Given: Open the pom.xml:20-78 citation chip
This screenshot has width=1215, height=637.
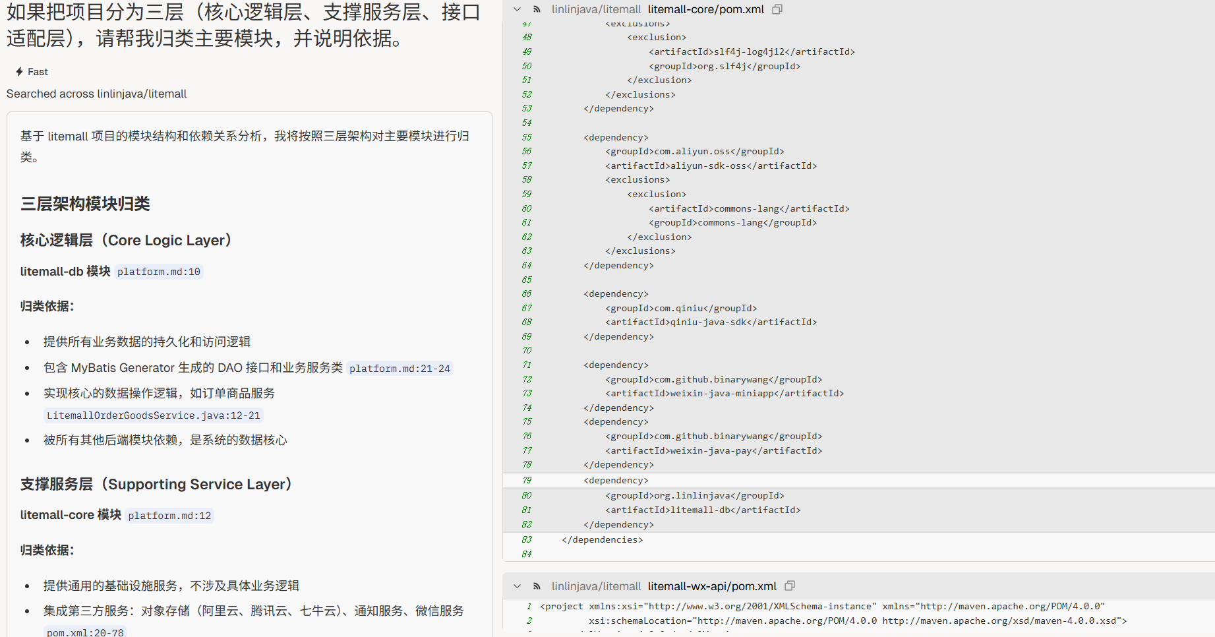Looking at the screenshot, I should coord(85,632).
